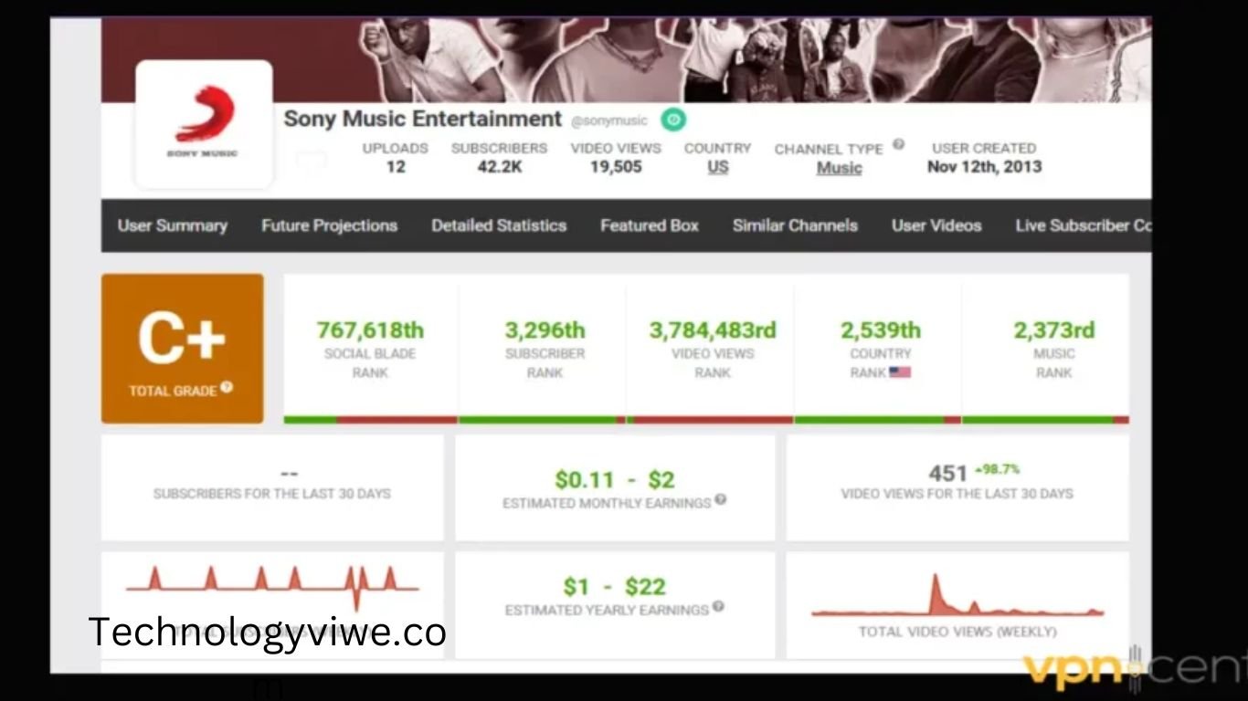The width and height of the screenshot is (1248, 701).
Task: Click the 2,539th country rank
Action: pos(881,330)
